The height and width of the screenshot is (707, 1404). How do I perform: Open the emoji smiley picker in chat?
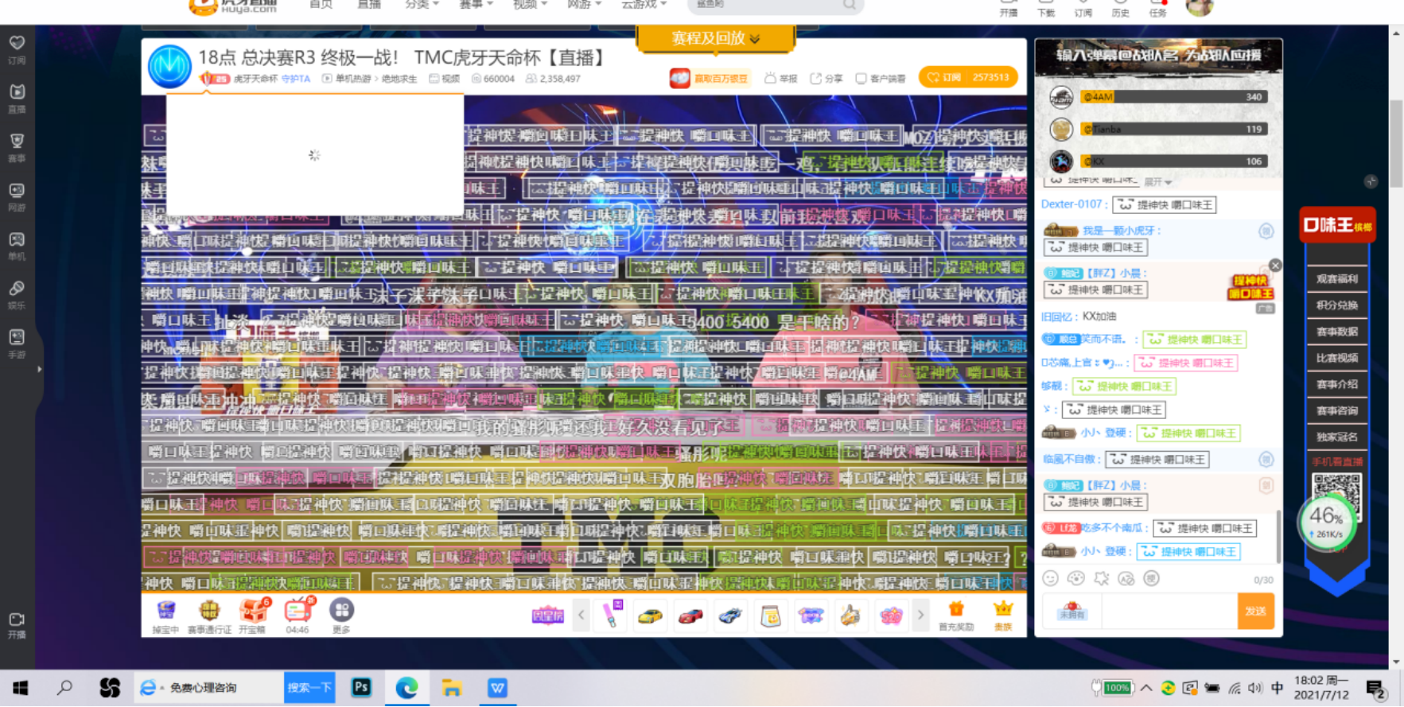pos(1051,579)
